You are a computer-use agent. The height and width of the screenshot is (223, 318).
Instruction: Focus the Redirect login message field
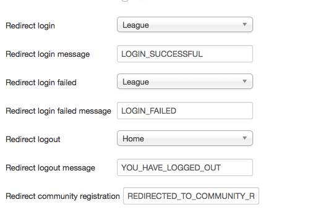[185, 54]
